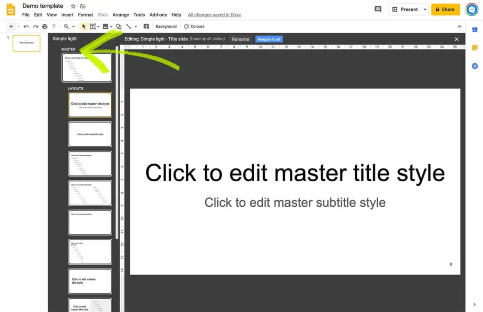Open Google Keep in side panel
Screen dimensions: 483x312
click(475, 48)
